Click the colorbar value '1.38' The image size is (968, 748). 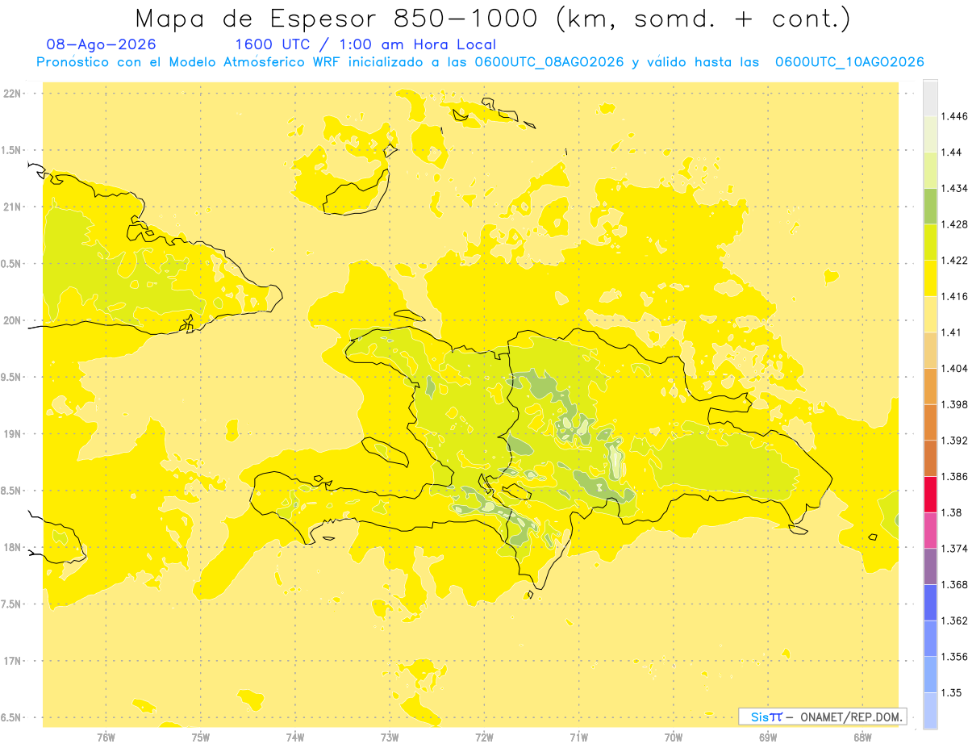click(952, 512)
